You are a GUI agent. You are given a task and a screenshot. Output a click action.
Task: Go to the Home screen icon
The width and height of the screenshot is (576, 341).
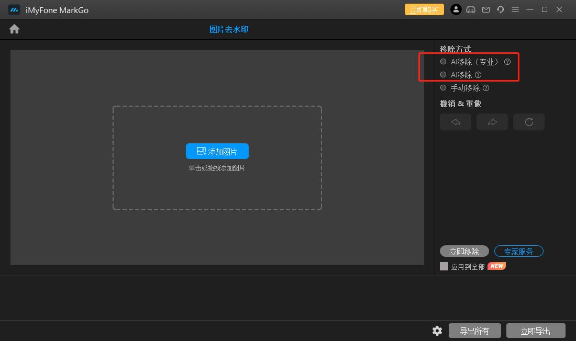[14, 29]
